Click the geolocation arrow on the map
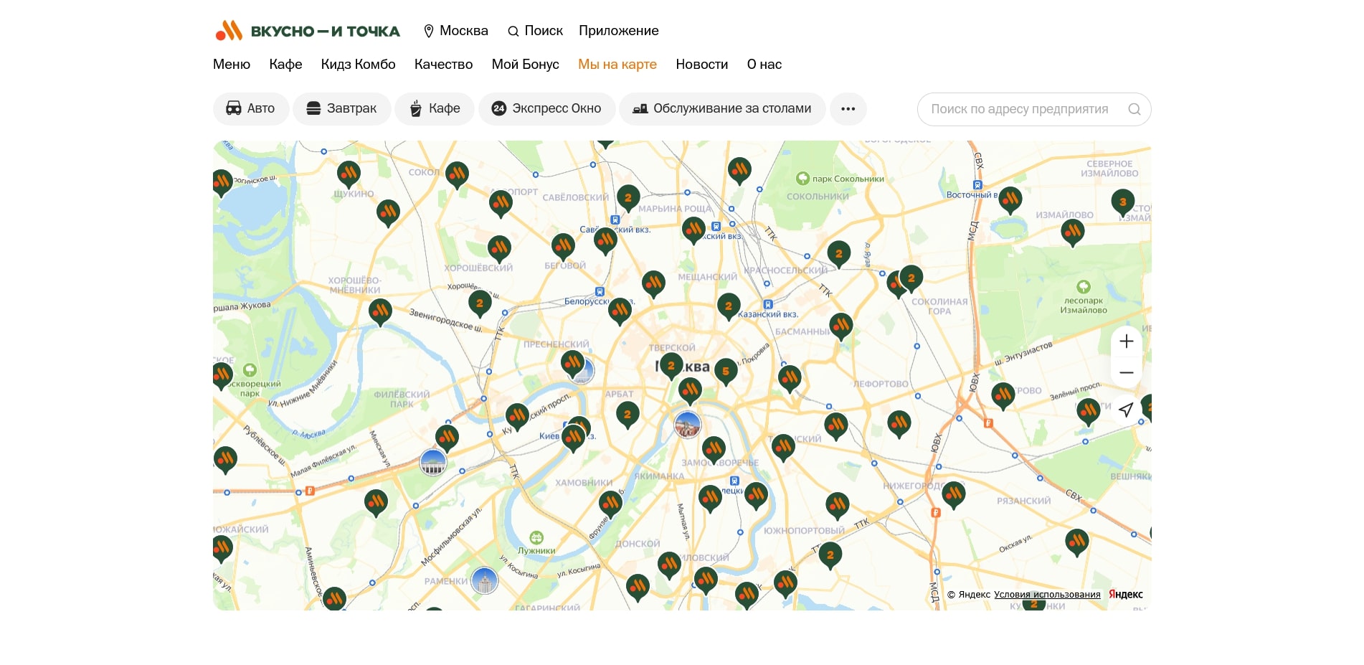The image size is (1364, 665). pyautogui.click(x=1126, y=410)
